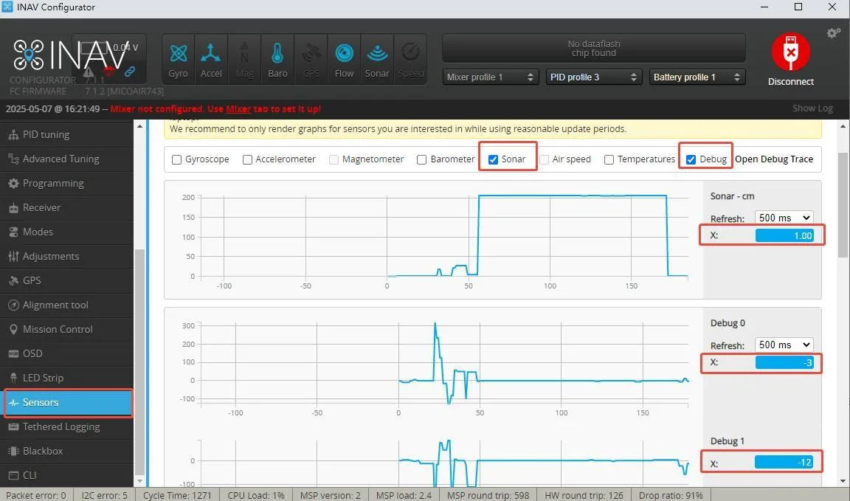Click Open Debug Trace
Image resolution: width=850 pixels, height=501 pixels.
[773, 159]
